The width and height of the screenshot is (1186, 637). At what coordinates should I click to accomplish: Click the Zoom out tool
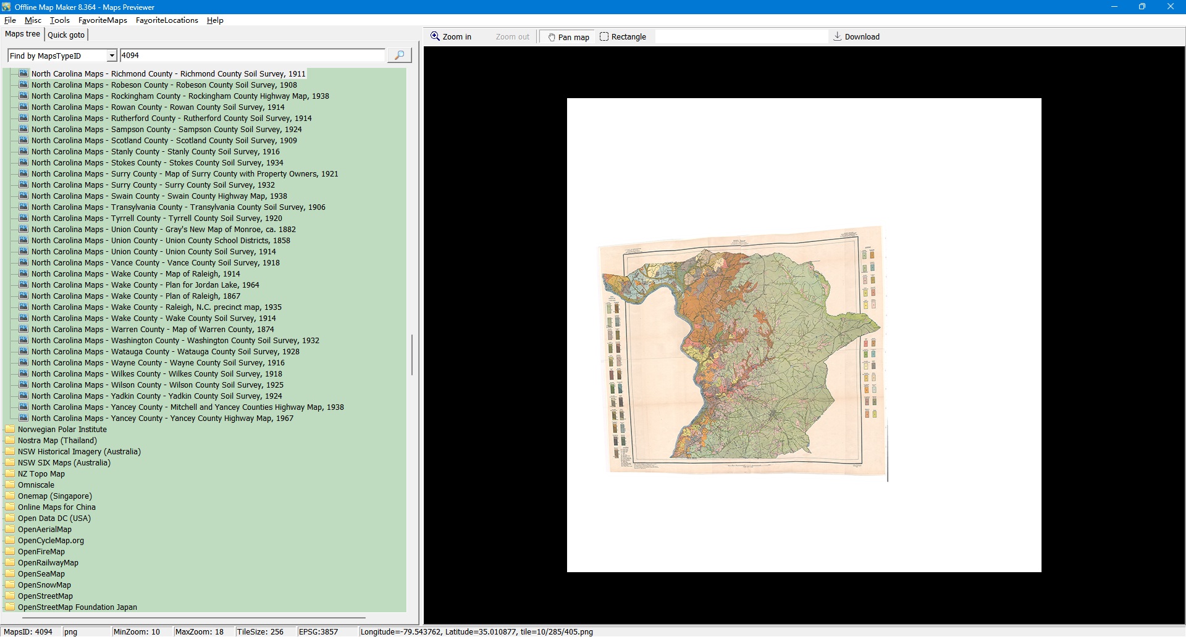tap(512, 37)
